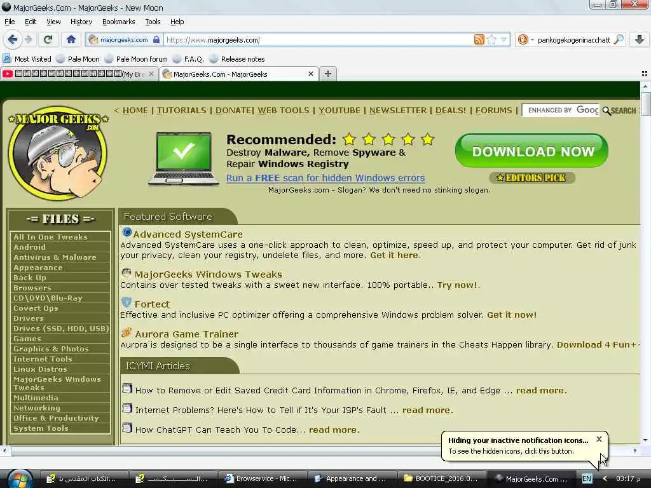Click the Internet Problems article page icon

[x=127, y=409]
